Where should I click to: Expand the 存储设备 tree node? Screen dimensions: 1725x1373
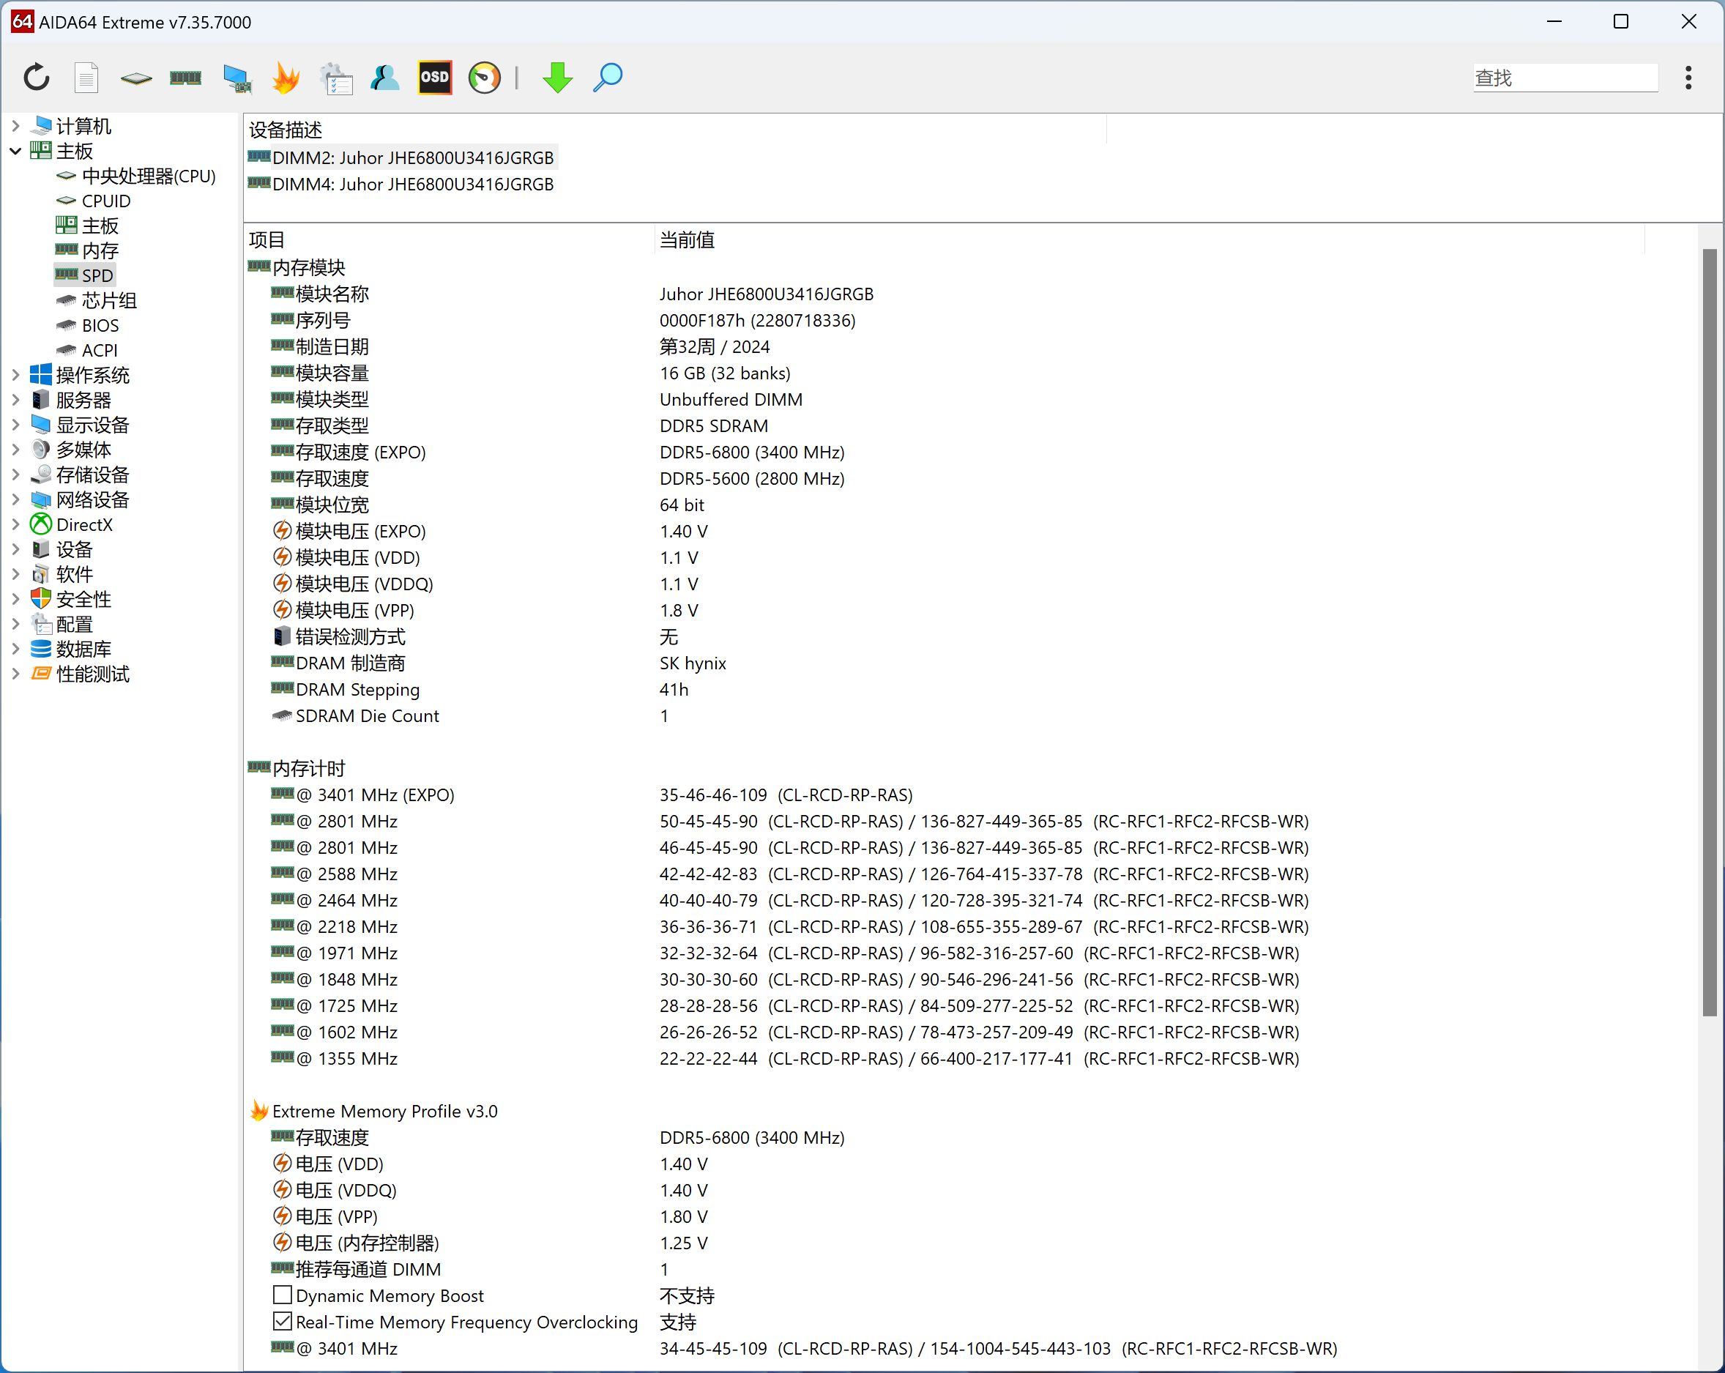tap(15, 475)
